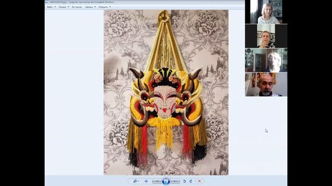The image size is (332, 186).
Task: Select the bearded man's video tile
Action: pyautogui.click(x=266, y=85)
